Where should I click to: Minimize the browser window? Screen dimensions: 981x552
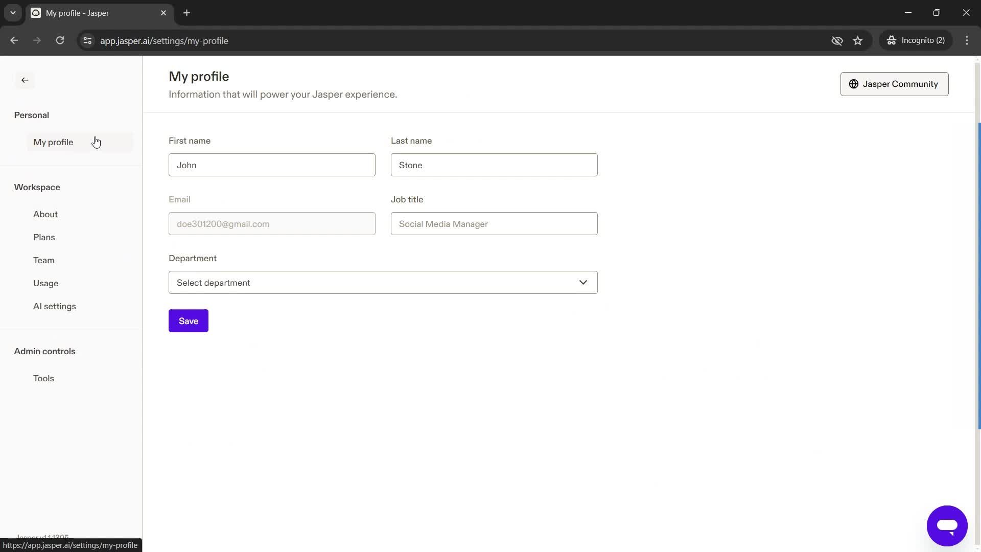pyautogui.click(x=908, y=13)
